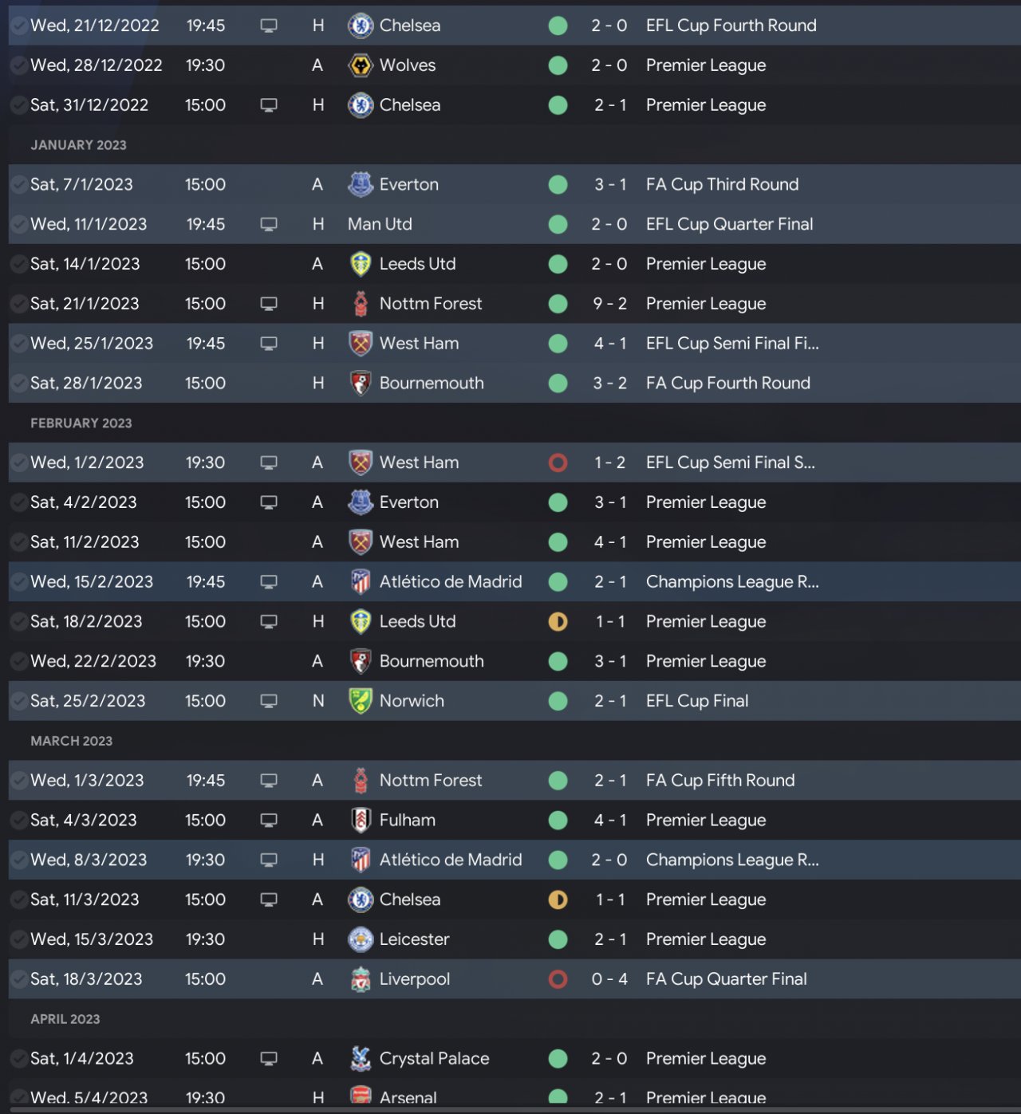Image resolution: width=1021 pixels, height=1114 pixels.
Task: Click yellow draw indicator for Chelsea away match
Action: click(558, 899)
